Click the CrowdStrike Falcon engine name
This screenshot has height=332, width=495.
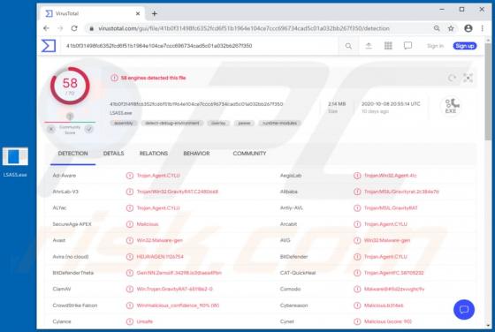pos(75,306)
